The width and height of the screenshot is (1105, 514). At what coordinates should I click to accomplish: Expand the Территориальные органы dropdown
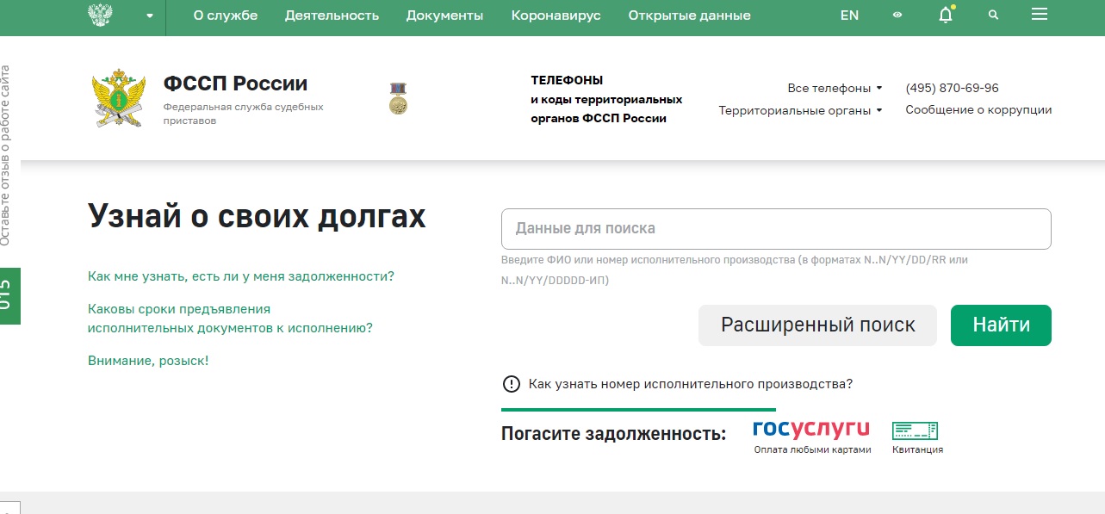tap(799, 109)
